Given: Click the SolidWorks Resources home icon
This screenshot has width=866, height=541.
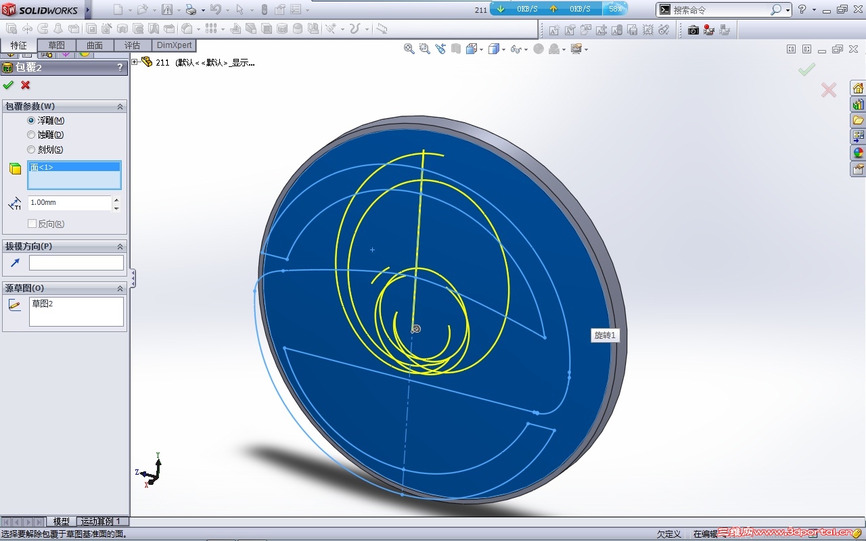Looking at the screenshot, I should click(858, 89).
